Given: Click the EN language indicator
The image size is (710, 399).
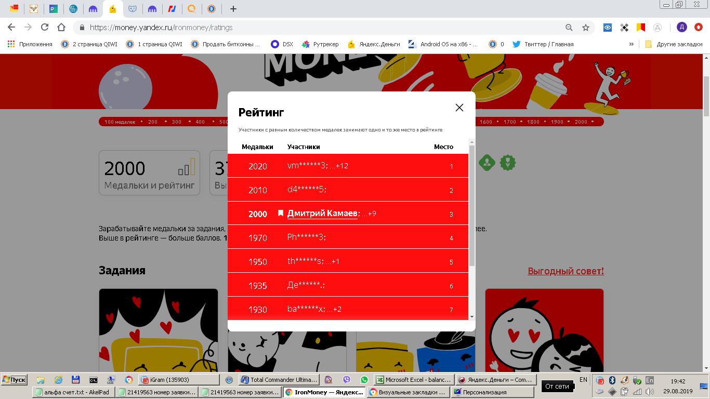Looking at the screenshot, I should 583,380.
